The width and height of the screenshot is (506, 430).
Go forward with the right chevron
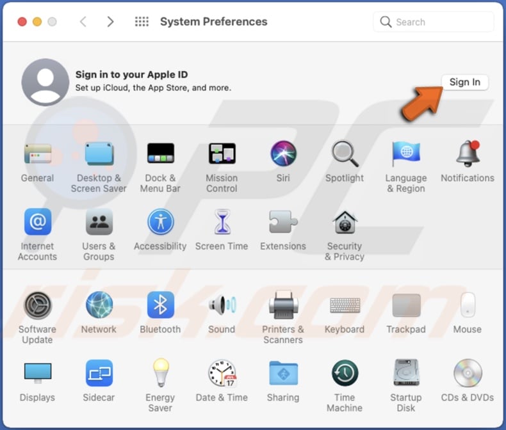tap(110, 22)
